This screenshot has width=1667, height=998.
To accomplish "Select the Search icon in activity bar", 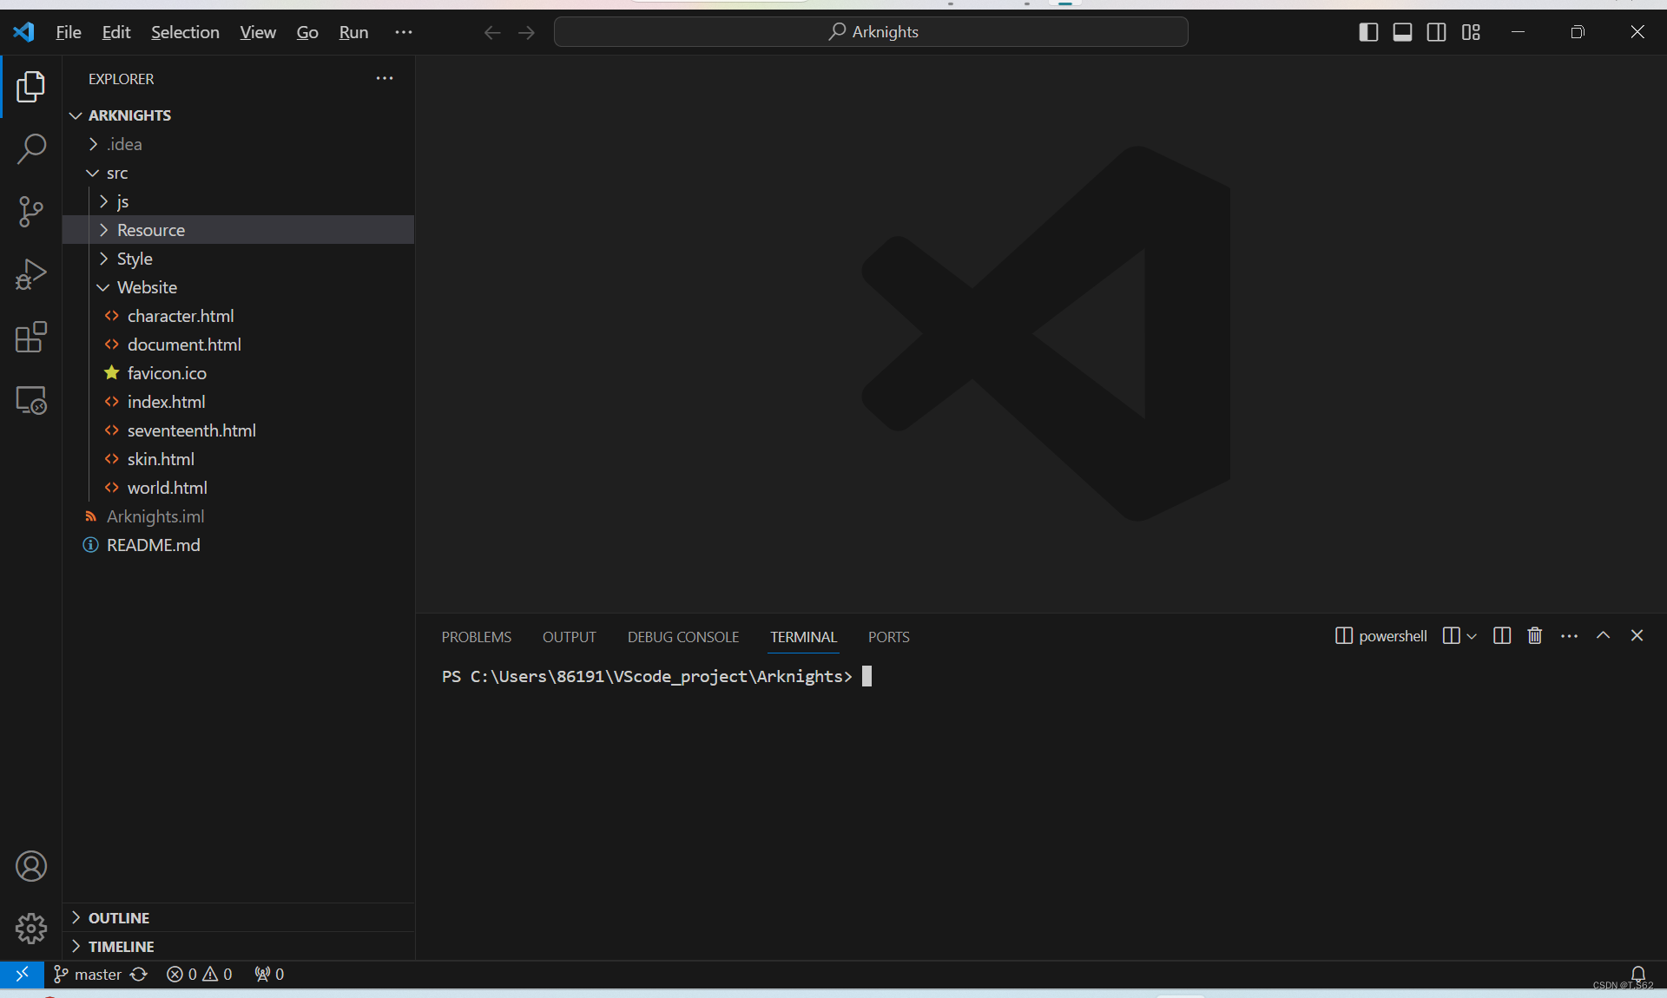I will pos(31,149).
